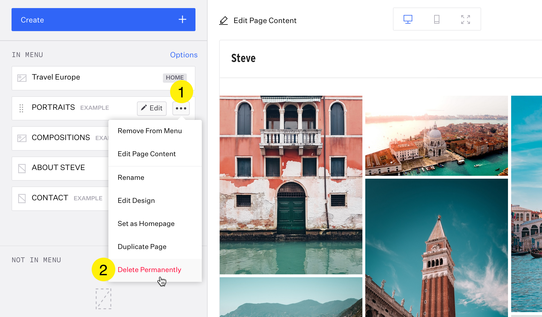This screenshot has width=542, height=317.
Task: Click the pencil icon beside Edit Page Content
Action: point(223,20)
